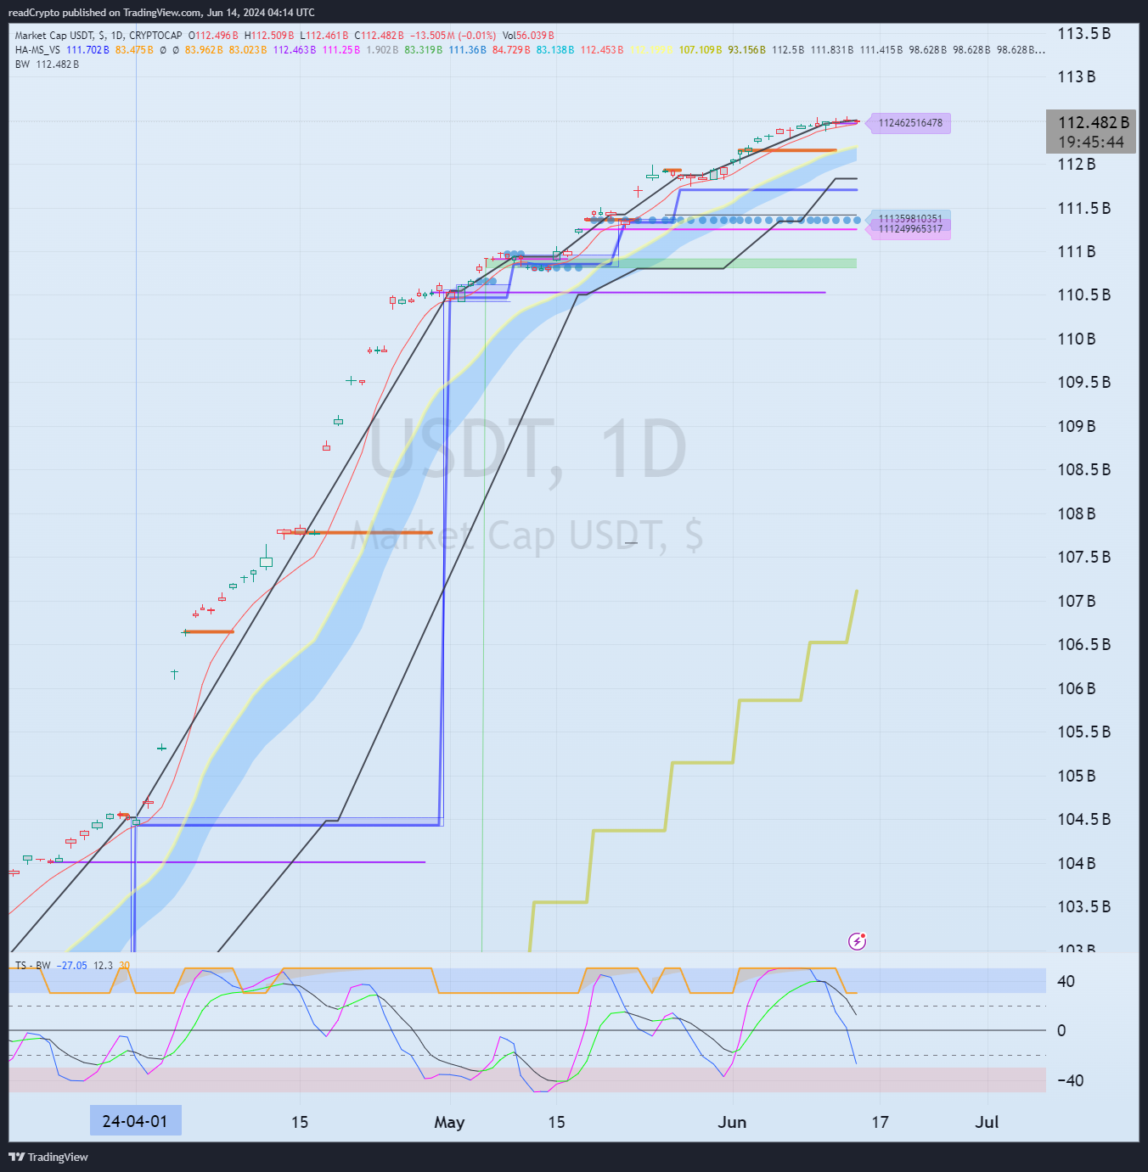1148x1172 pixels.
Task: Click the purple price label 112462516478
Action: tap(910, 123)
